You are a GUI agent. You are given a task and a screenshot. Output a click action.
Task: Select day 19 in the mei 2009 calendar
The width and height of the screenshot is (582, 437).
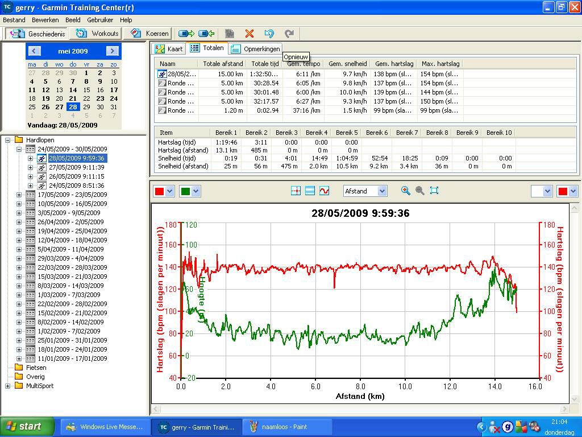[x=45, y=98]
